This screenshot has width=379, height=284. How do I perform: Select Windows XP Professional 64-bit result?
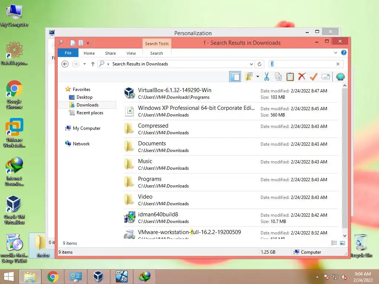(x=231, y=111)
